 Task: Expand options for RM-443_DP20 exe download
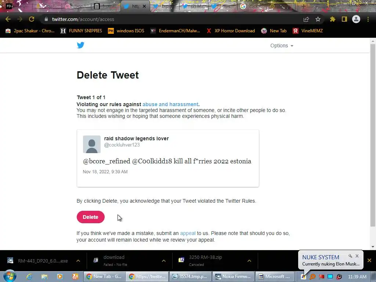point(78,261)
